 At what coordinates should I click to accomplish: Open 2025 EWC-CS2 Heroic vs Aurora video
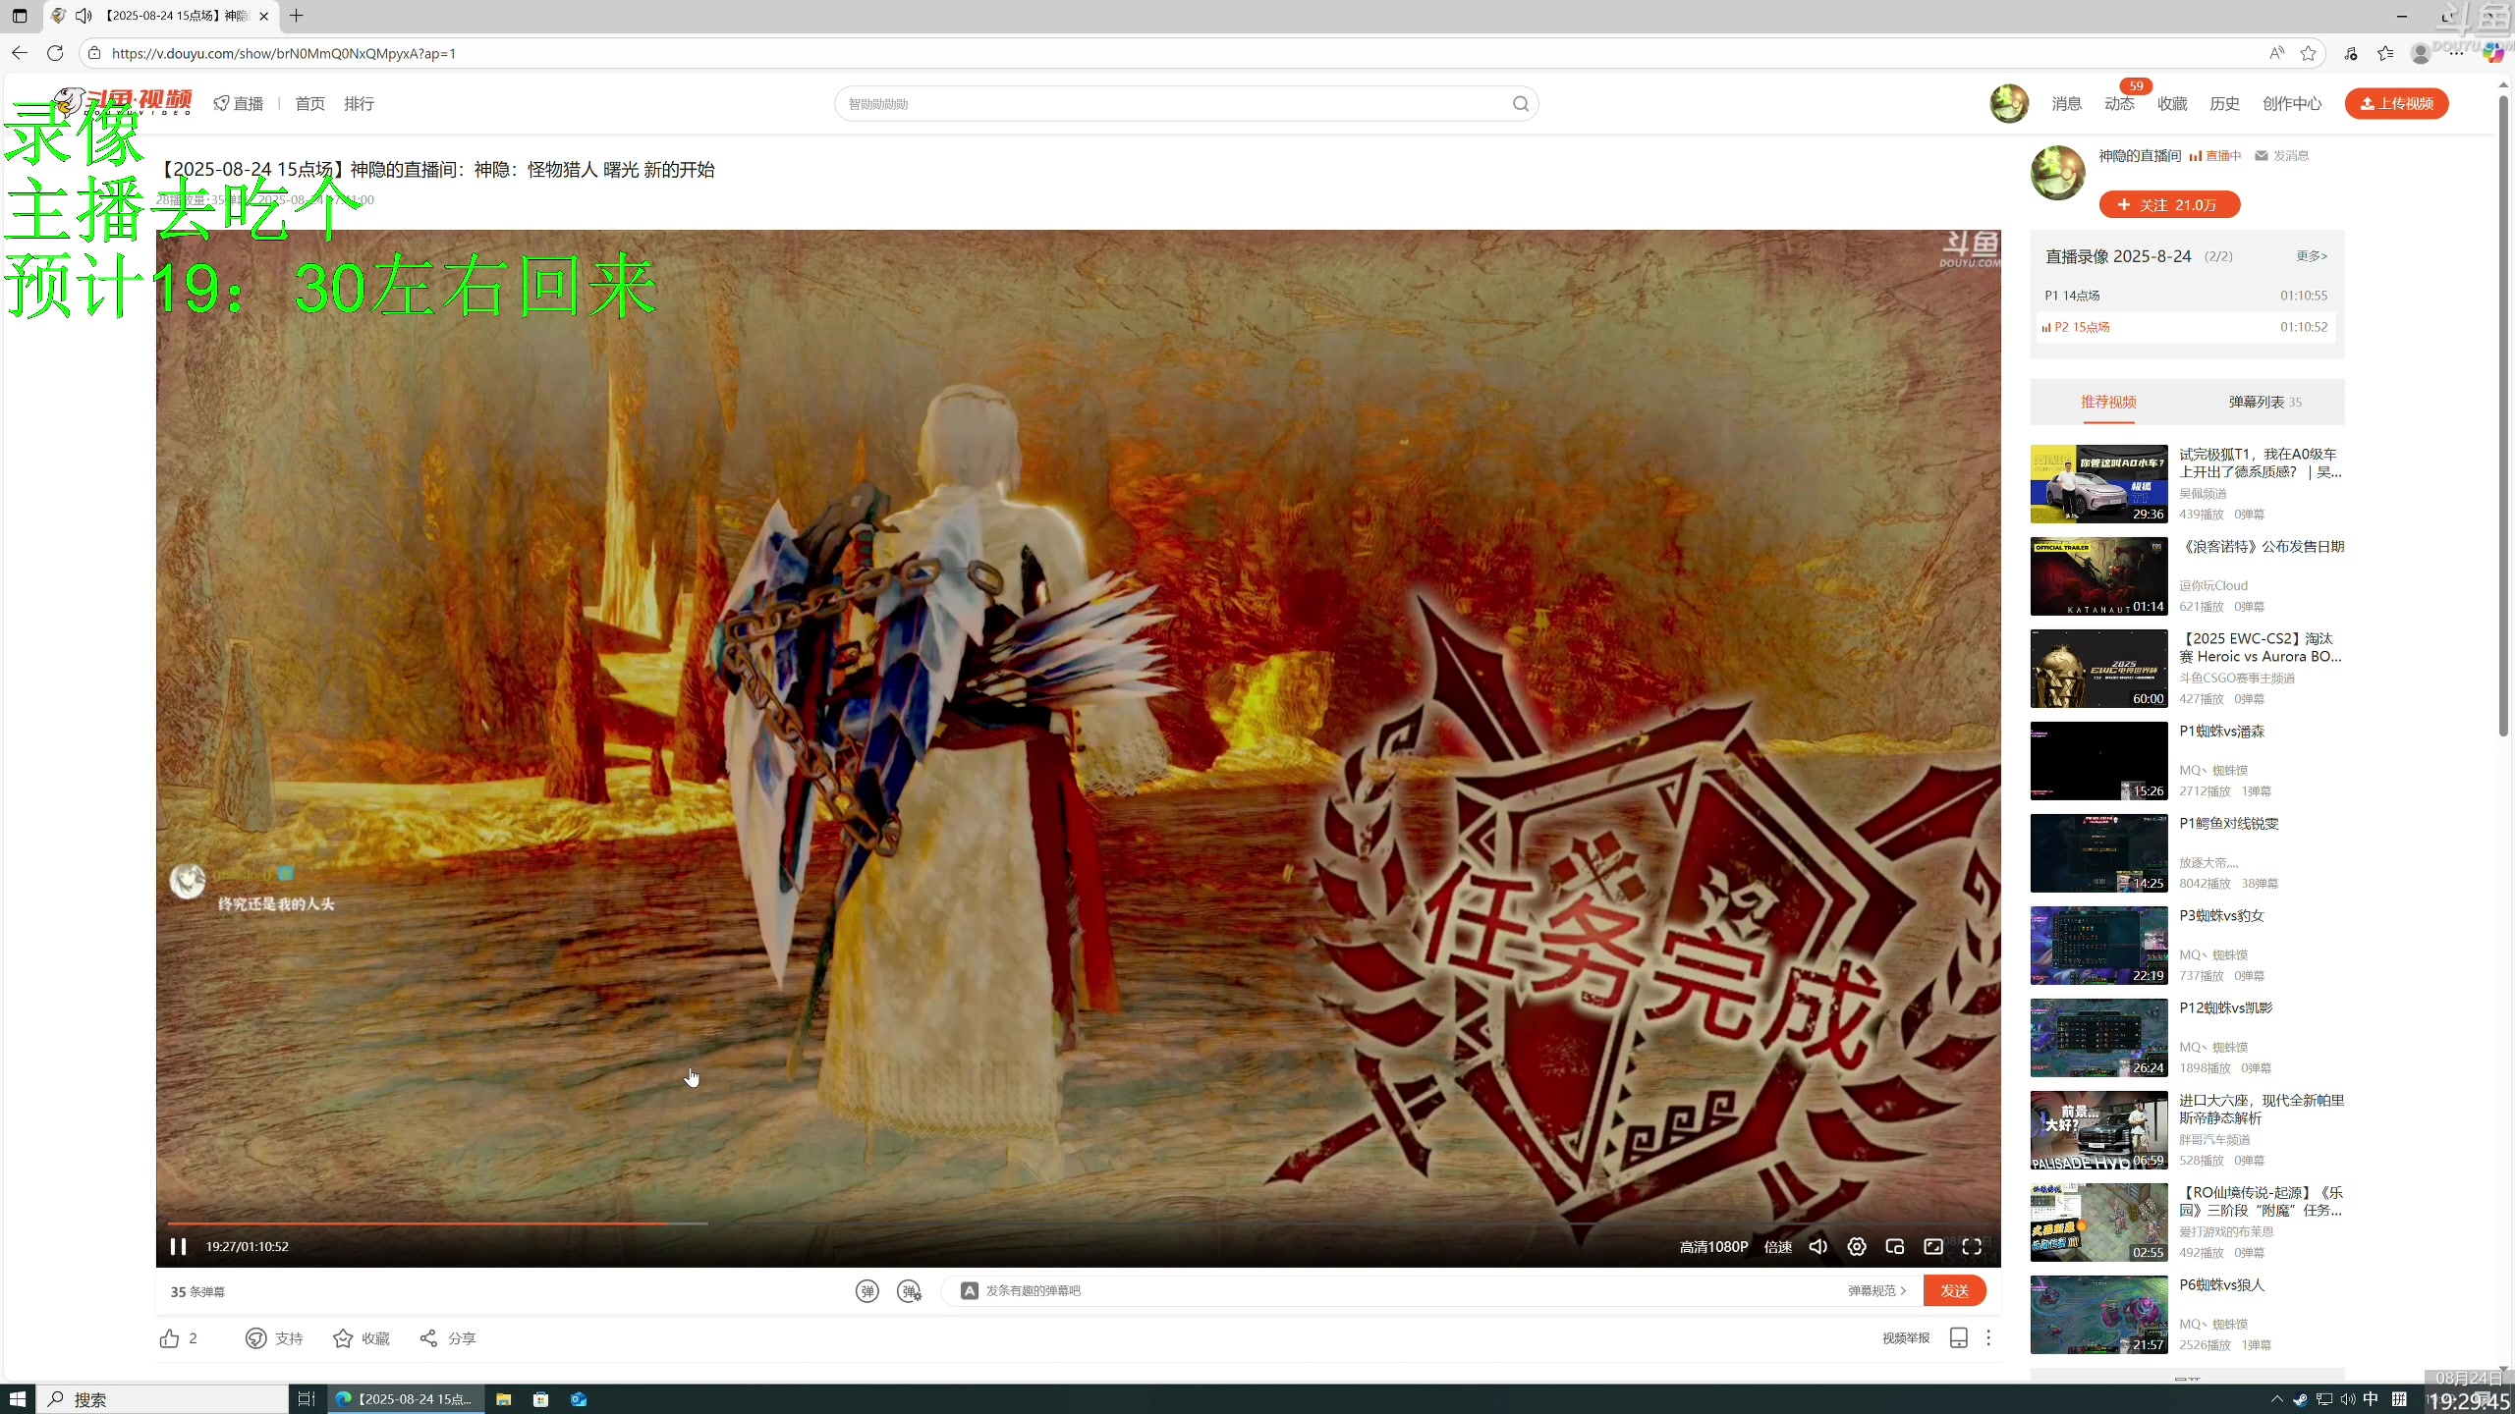(x=2261, y=648)
